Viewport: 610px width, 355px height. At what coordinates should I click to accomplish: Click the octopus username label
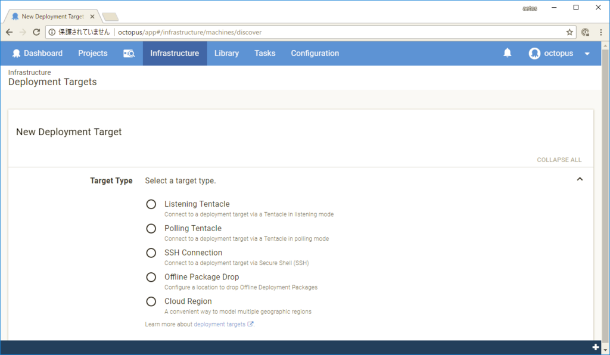pyautogui.click(x=558, y=53)
